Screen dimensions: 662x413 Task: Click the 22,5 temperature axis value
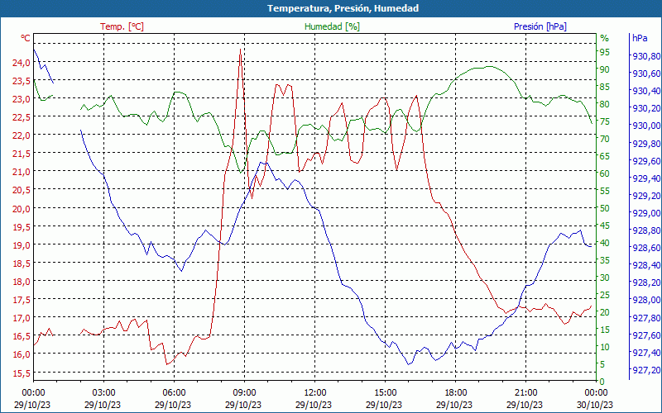point(22,117)
